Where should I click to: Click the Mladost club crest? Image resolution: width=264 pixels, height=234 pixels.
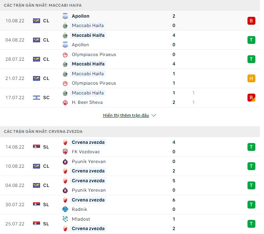65,219
